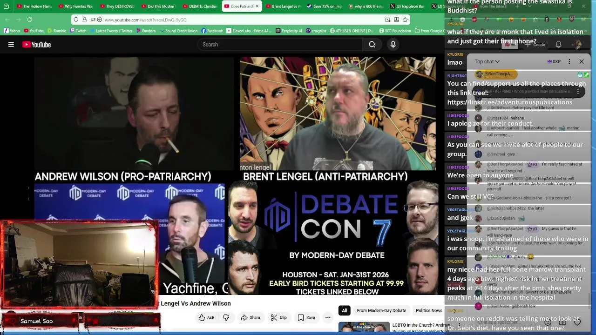Bookmark page with star icon
This screenshot has height=335, width=596.
tap(405, 20)
